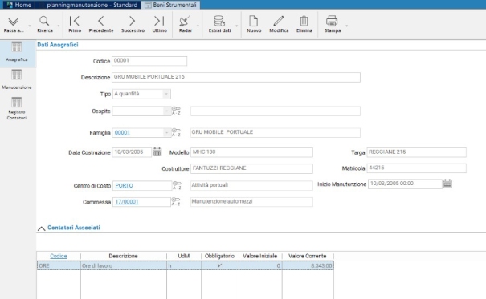Click the 'Manutenzione automezzi' description field
Screen dimensions: 486x299
251,201
